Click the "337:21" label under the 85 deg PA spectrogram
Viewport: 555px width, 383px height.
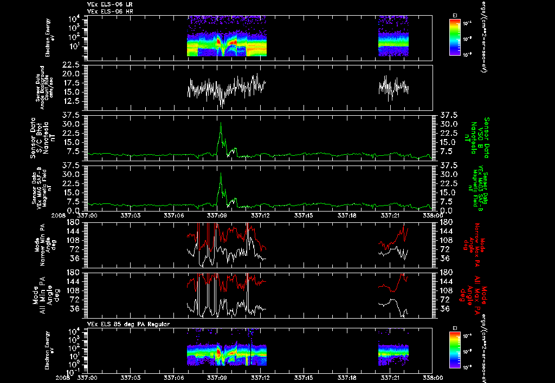tap(389, 378)
